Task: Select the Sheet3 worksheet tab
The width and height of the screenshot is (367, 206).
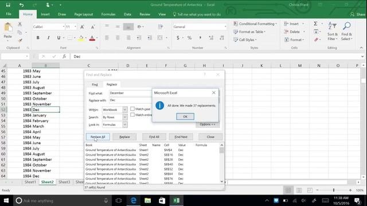Action: pos(64,182)
